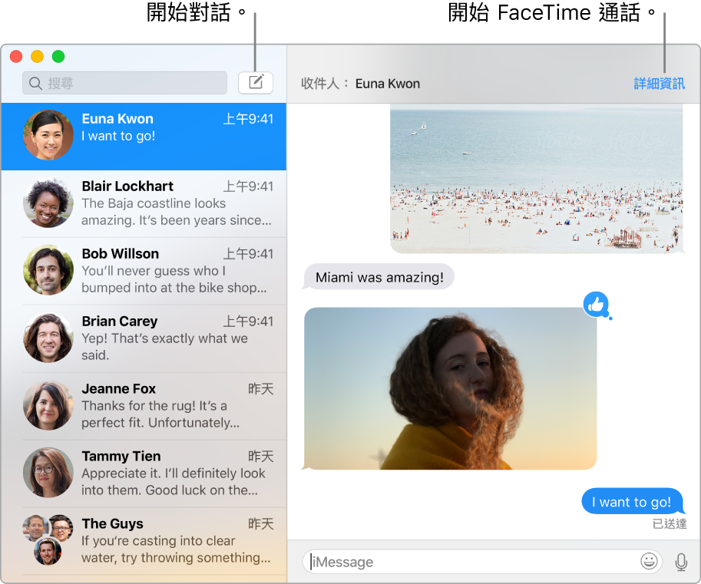View the photo of the woman in yellow
701x584 pixels.
point(451,388)
